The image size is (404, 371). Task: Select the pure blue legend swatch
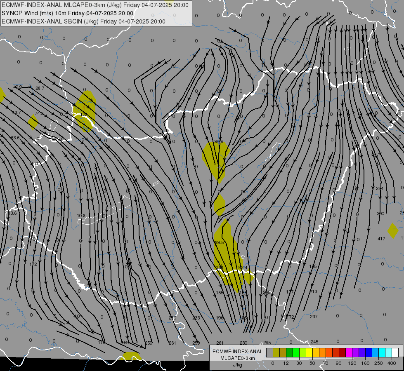pyautogui.click(x=369, y=352)
